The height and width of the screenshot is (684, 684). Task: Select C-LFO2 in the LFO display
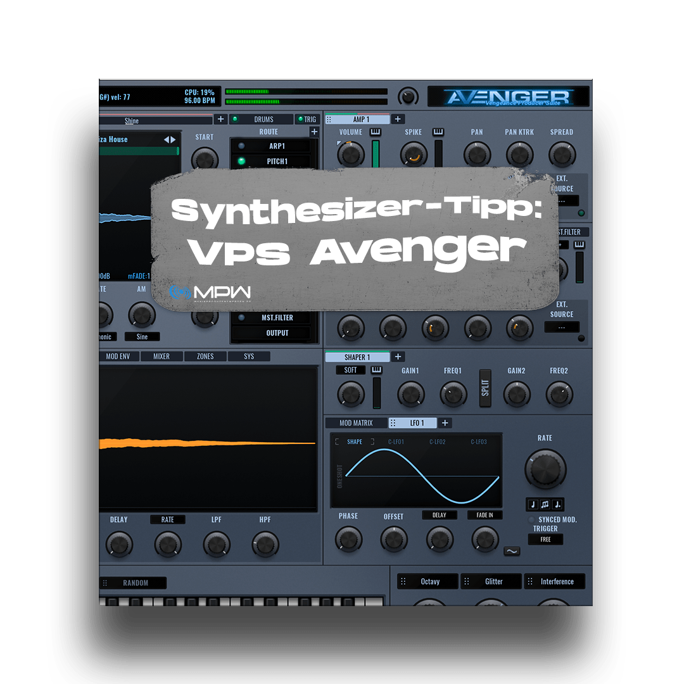click(438, 442)
